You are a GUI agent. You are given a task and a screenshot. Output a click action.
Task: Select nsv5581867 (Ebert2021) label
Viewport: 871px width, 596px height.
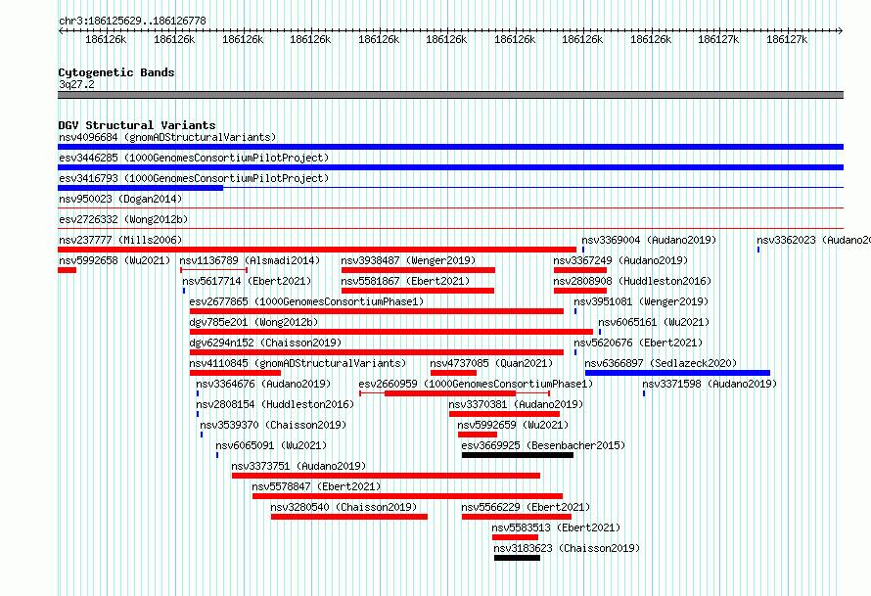[x=405, y=281]
